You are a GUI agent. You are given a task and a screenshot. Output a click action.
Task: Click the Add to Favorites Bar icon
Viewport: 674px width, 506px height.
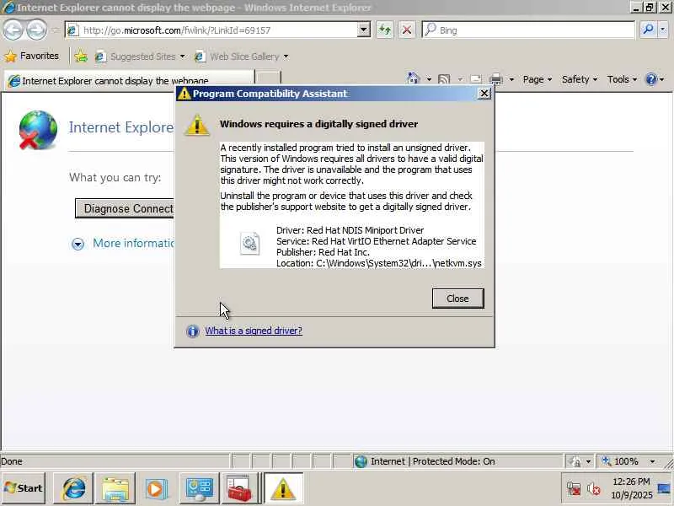[80, 57]
